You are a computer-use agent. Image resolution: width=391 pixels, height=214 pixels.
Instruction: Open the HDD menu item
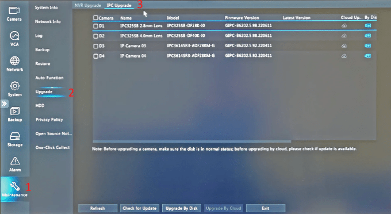click(x=40, y=105)
